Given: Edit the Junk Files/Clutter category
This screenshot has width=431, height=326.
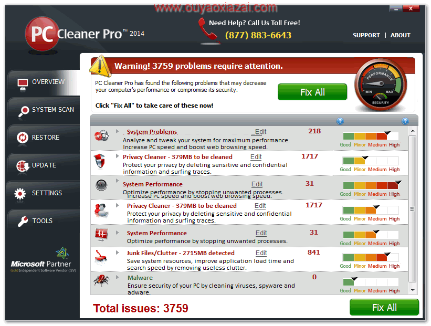Looking at the screenshot, I should coord(261,253).
